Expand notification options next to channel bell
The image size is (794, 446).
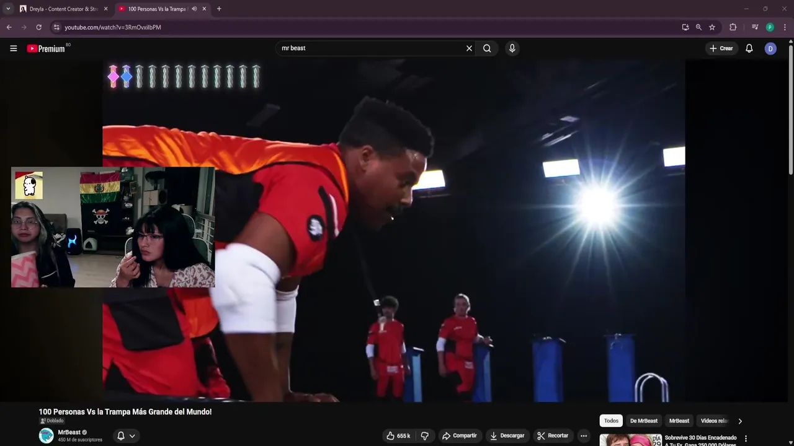[132, 436]
